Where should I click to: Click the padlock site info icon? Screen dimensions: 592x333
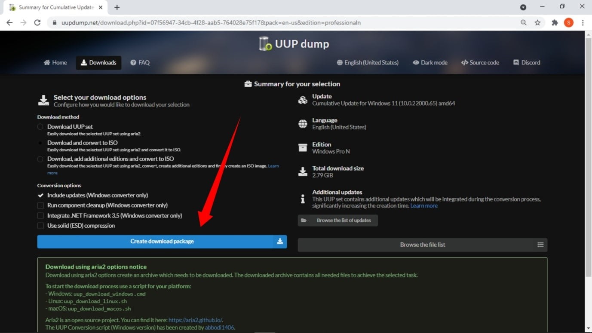[x=54, y=23]
